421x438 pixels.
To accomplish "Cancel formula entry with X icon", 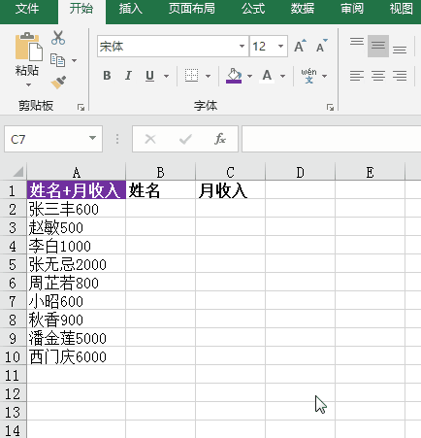I will click(150, 139).
